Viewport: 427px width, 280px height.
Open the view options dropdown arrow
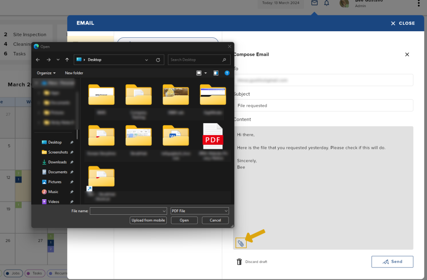pos(206,73)
